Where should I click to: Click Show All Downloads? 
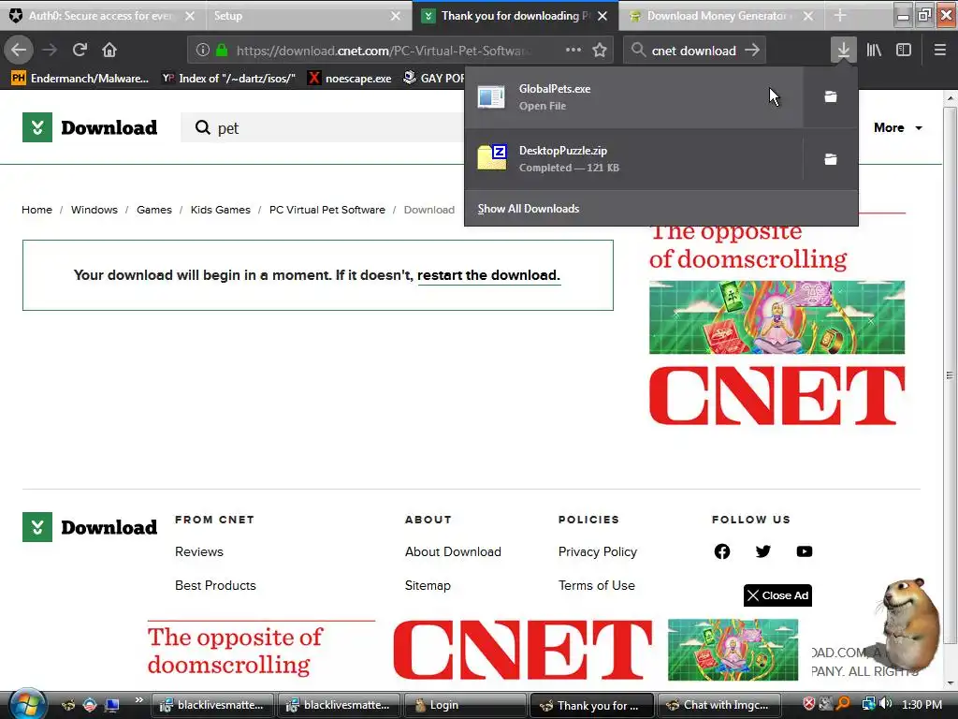click(x=529, y=209)
